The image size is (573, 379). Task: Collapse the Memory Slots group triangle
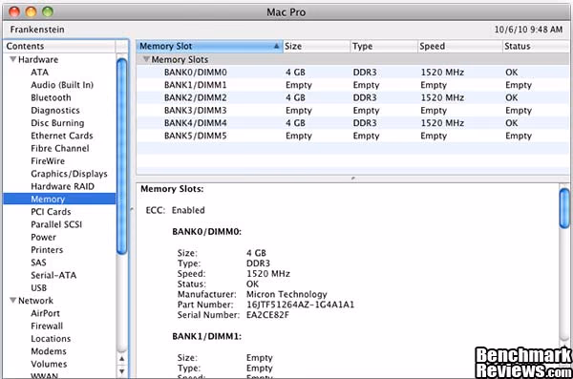146,59
